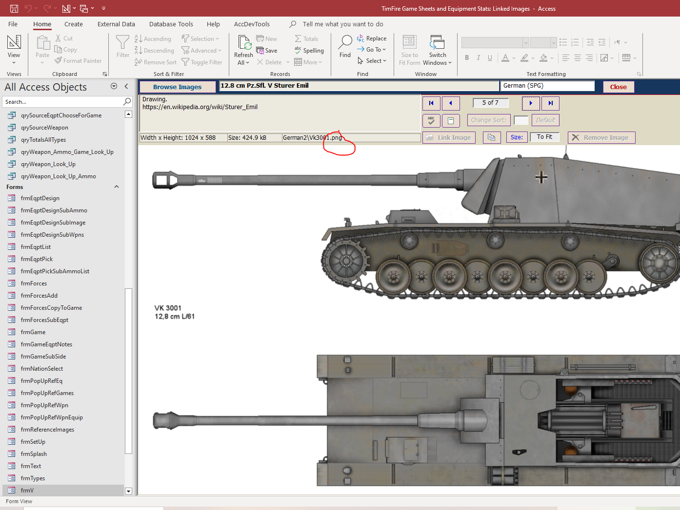Click the Change Sort button
The height and width of the screenshot is (510, 680).
(489, 120)
